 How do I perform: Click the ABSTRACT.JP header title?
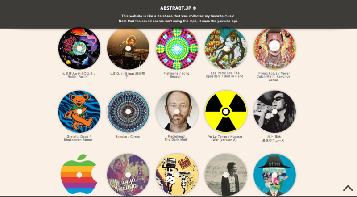pyautogui.click(x=178, y=8)
